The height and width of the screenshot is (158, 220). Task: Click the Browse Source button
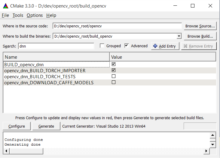click(200, 26)
